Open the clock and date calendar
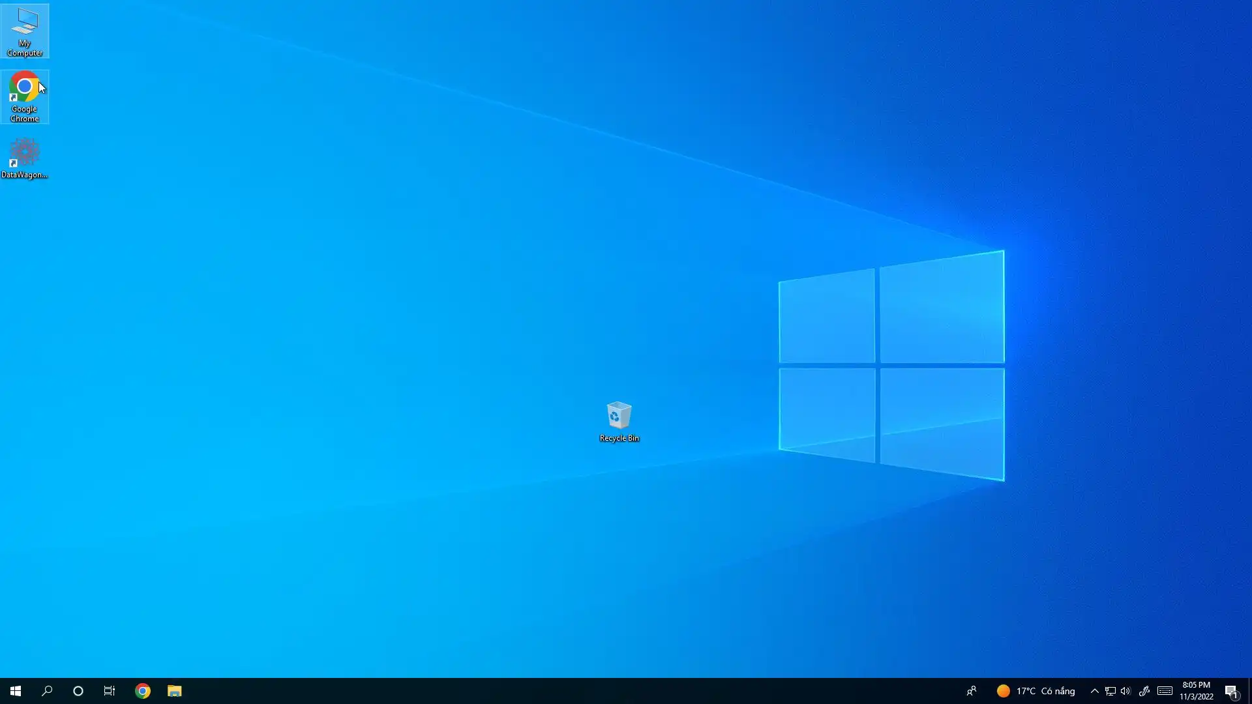 pyautogui.click(x=1197, y=691)
